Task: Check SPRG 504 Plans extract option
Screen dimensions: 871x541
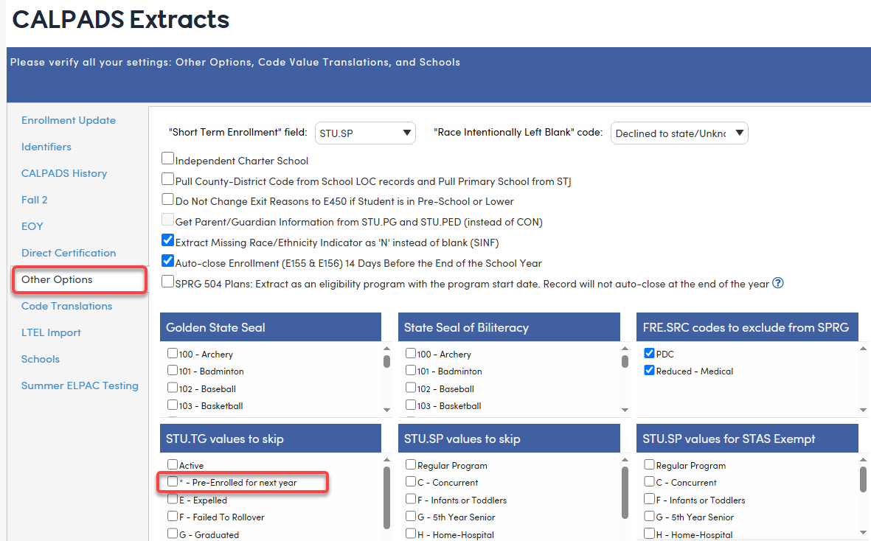Action: (167, 282)
